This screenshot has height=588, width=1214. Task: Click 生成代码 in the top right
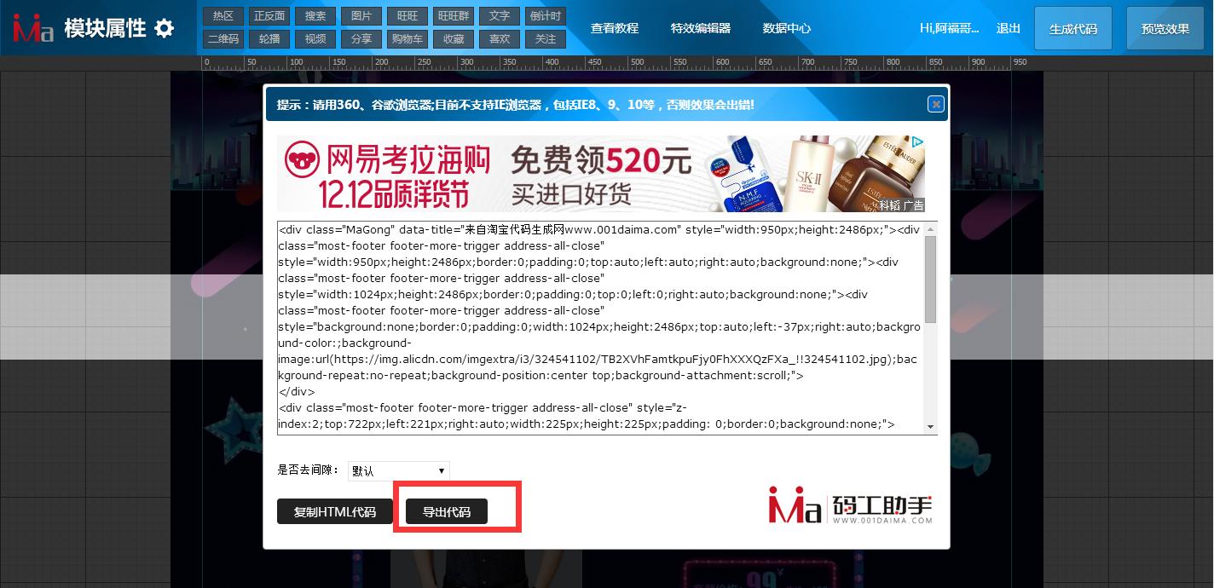pos(1072,27)
